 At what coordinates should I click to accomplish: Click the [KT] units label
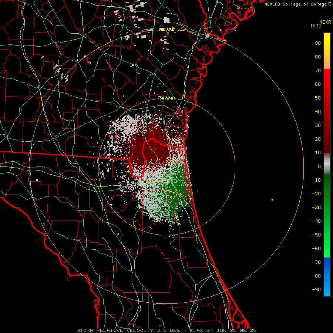[316, 26]
